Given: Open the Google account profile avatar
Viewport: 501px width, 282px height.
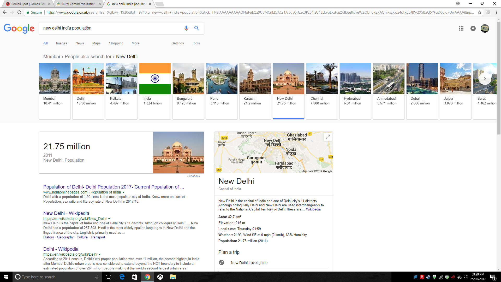Looking at the screenshot, I should [x=485, y=28].
